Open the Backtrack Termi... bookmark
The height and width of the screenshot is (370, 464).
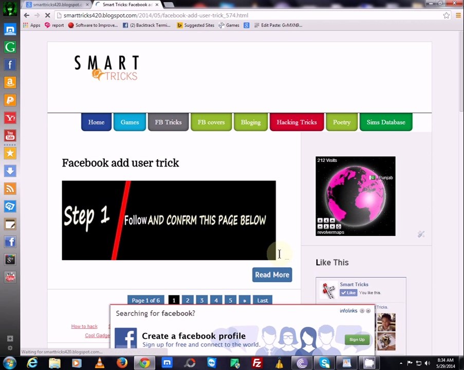tap(147, 25)
